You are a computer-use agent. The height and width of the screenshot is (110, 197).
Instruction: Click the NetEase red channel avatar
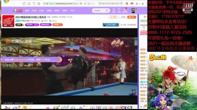[x=8, y=21]
